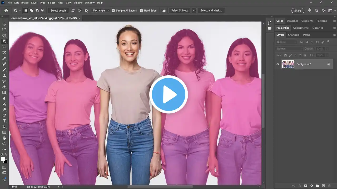The width and height of the screenshot is (337, 189).
Task: Select the Zoom tool
Action: [4, 144]
